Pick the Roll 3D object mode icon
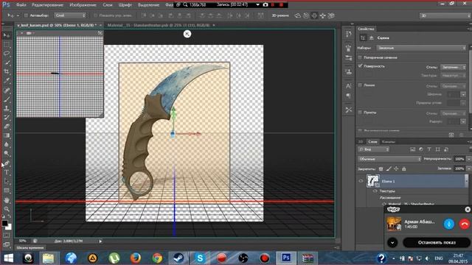The image size is (472, 265). coord(306,15)
